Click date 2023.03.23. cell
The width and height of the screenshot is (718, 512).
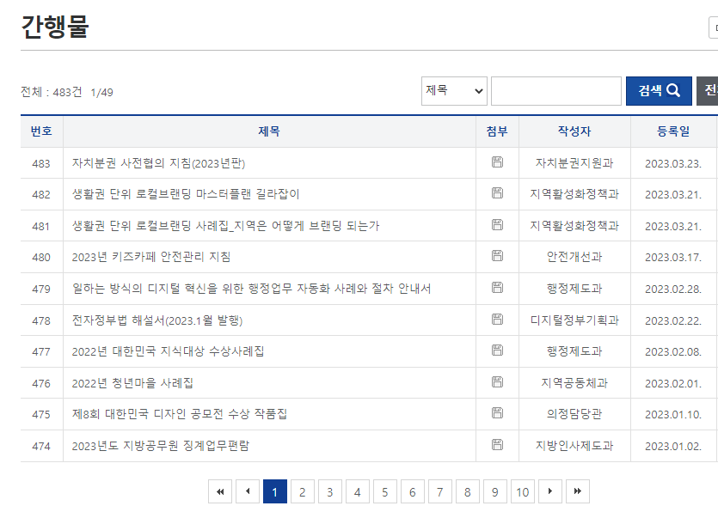673,164
